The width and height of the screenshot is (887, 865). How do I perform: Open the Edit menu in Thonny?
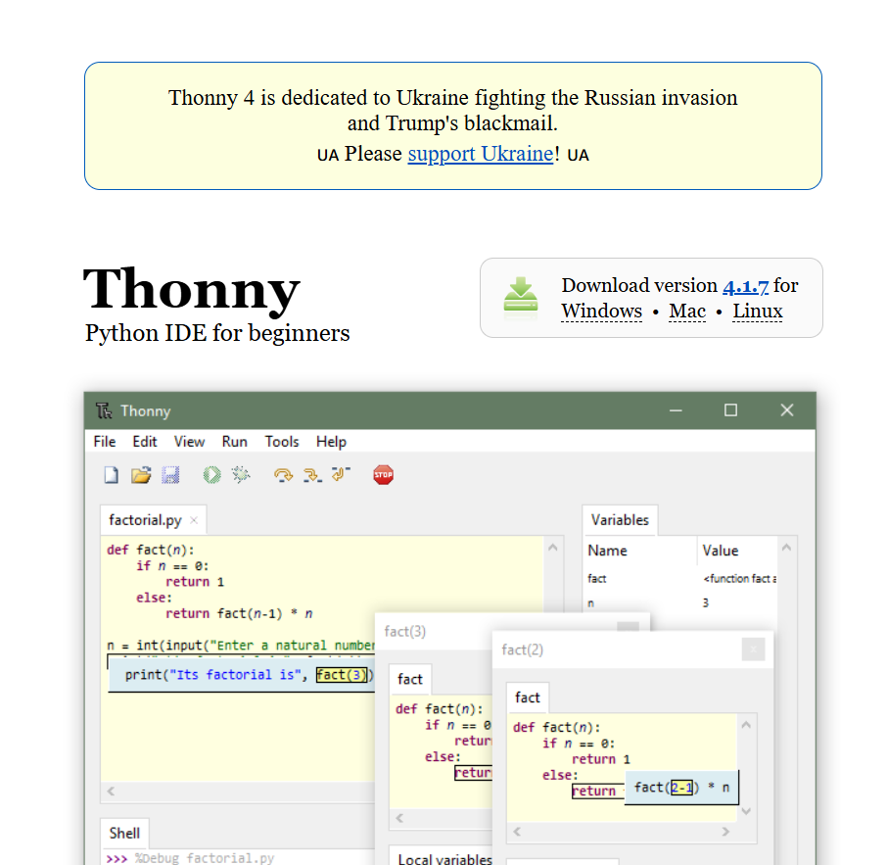145,442
